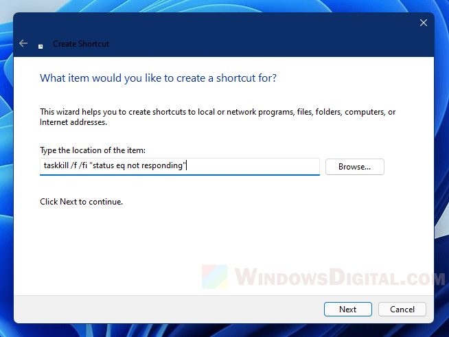This screenshot has width=449, height=337.
Task: Click Next to continue the wizard
Action: tap(348, 310)
